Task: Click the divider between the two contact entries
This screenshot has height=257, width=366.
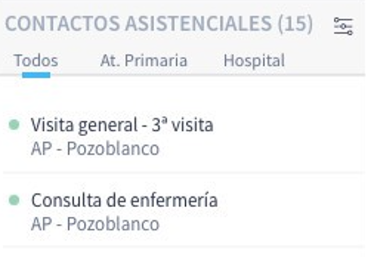Action: click(x=183, y=173)
